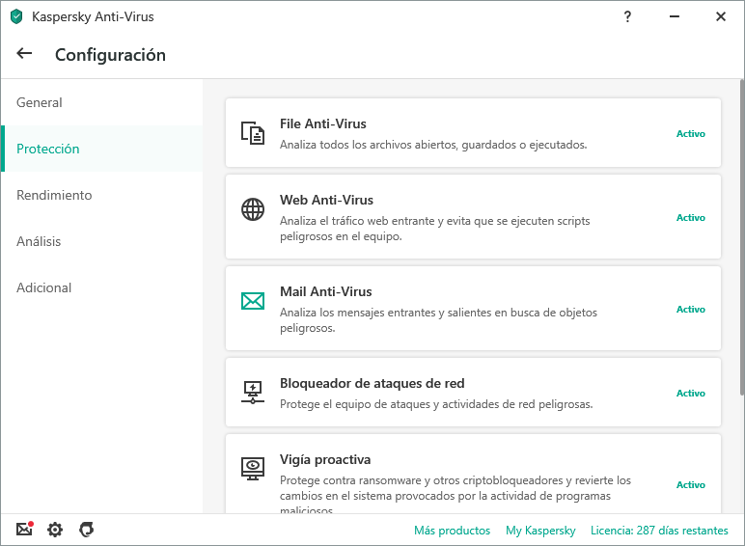This screenshot has width=745, height=546.
Task: Open help with the question mark
Action: 628,16
